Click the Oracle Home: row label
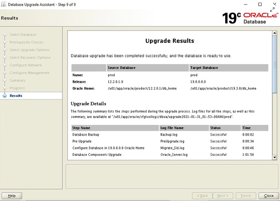 [83, 88]
